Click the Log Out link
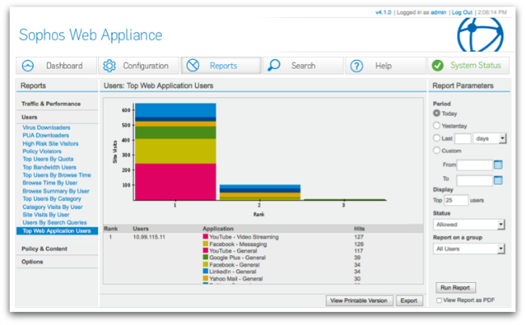The image size is (526, 325). [462, 12]
